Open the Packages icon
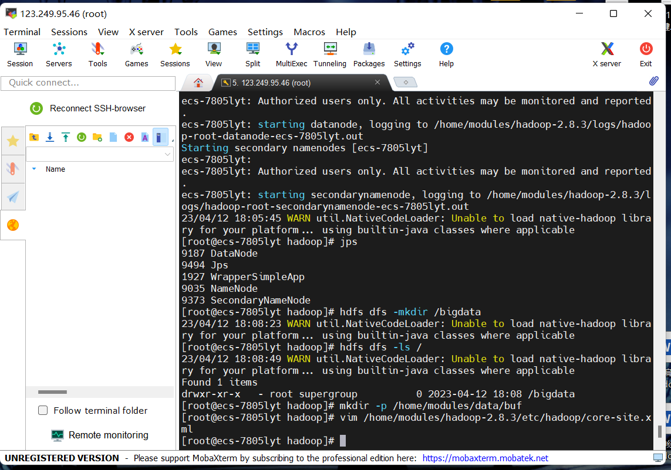 pos(369,55)
